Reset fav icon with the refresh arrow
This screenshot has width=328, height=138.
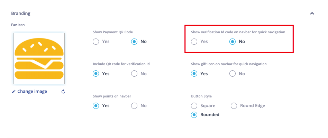pyautogui.click(x=63, y=92)
